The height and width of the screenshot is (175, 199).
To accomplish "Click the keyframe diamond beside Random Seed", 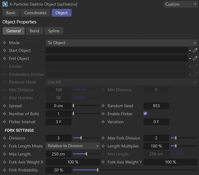I will (103, 106).
